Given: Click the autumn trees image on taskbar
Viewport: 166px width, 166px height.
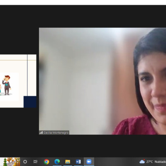Looking at the screenshot, I should pos(10,161).
